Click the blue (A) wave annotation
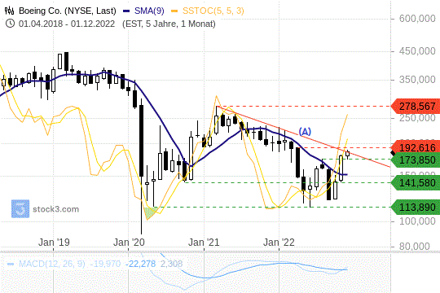The width and height of the screenshot is (440, 293). [x=305, y=132]
